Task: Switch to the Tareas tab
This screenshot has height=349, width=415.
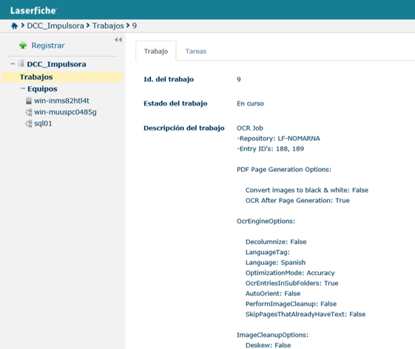Action: 196,51
